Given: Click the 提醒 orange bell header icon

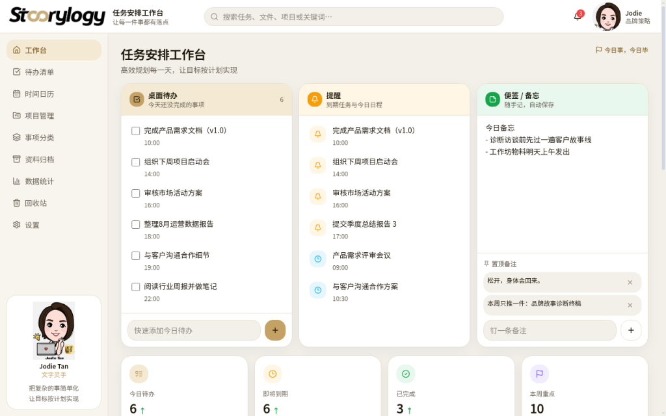Looking at the screenshot, I should [315, 99].
